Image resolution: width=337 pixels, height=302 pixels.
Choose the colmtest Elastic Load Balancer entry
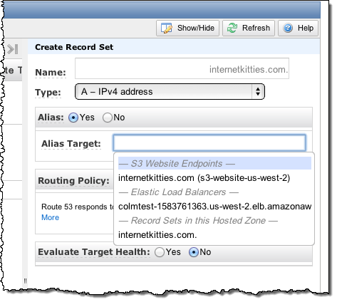[214, 207]
